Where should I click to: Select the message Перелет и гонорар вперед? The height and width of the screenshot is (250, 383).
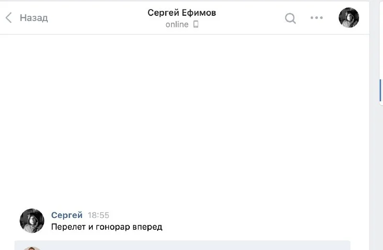click(x=107, y=227)
